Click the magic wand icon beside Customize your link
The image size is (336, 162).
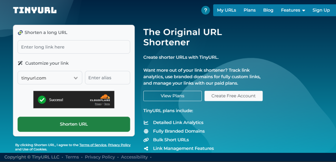pyautogui.click(x=20, y=63)
